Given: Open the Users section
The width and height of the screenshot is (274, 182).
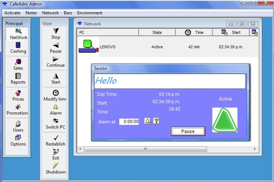Looking at the screenshot, I should [18, 126].
